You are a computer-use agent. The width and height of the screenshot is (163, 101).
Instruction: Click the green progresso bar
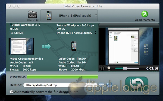(62, 77)
